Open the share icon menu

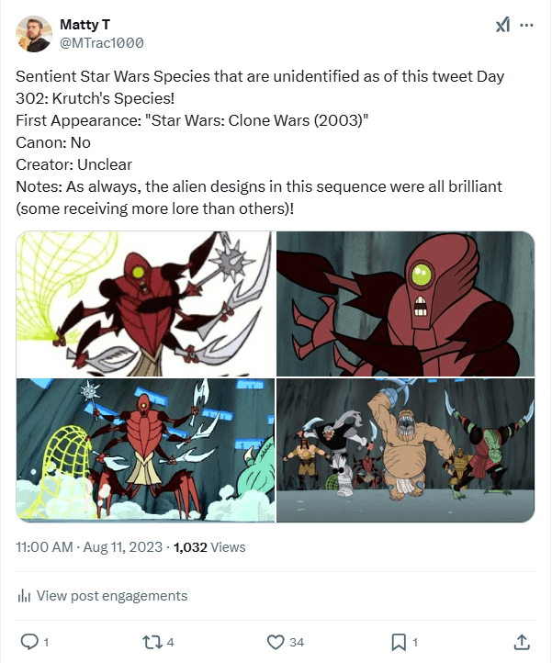click(x=521, y=640)
